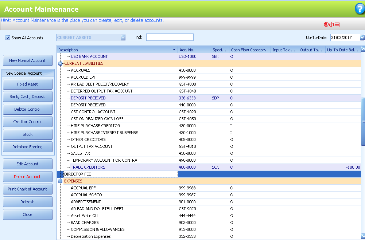Click the Debtor Control button

click(x=27, y=109)
